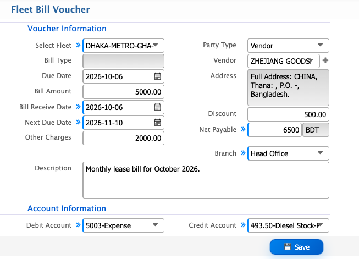Click the Other Charges label
359x259 pixels.
tap(48, 137)
